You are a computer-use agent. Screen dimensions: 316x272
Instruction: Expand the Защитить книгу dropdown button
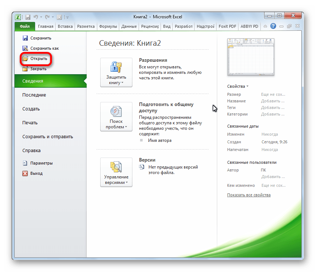[116, 72]
